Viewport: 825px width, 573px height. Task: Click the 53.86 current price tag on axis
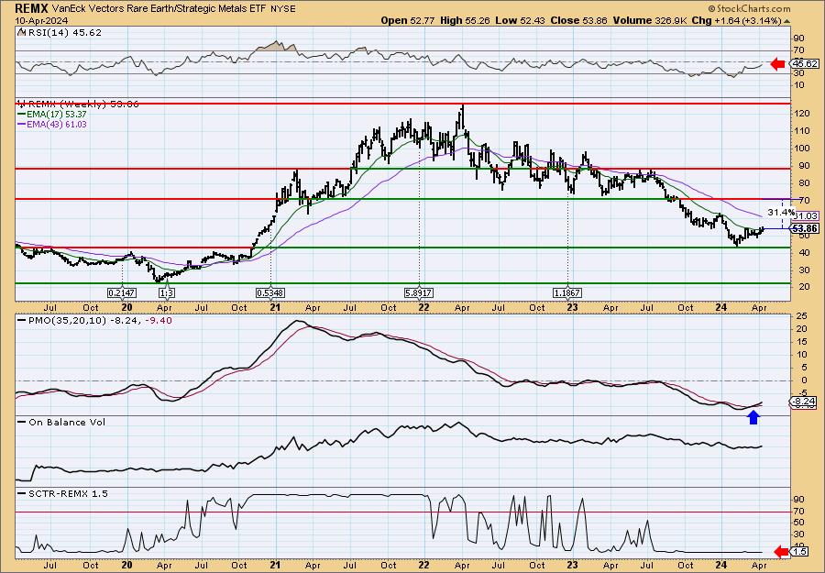click(x=805, y=228)
